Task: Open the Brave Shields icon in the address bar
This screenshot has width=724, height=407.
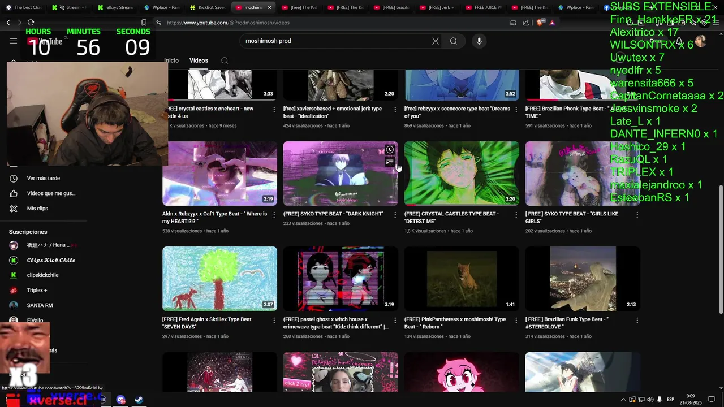Action: 540,23
